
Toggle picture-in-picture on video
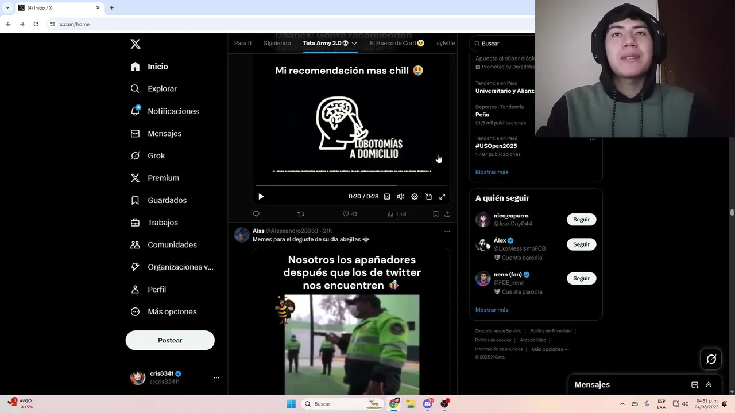point(428,197)
